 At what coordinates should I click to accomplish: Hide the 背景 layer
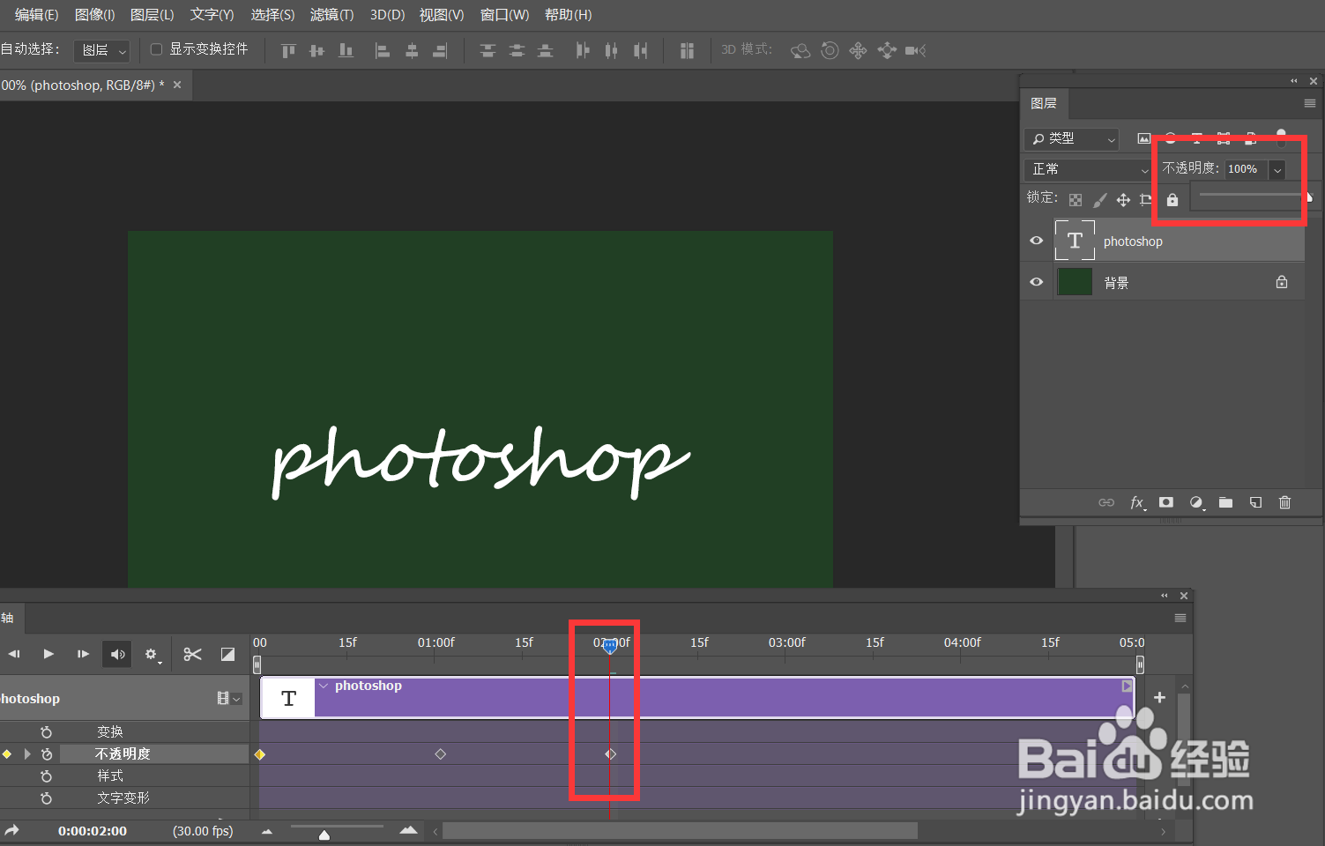(1037, 282)
